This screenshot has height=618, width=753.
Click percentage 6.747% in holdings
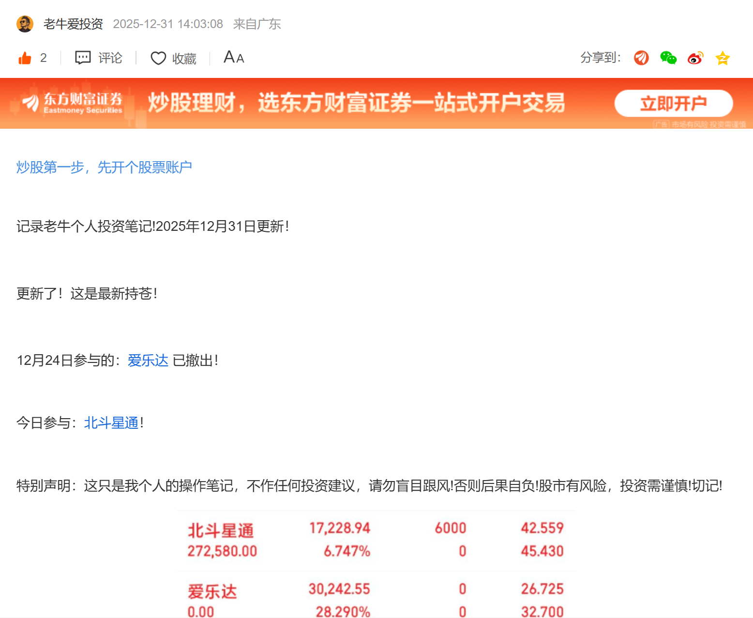(x=347, y=551)
